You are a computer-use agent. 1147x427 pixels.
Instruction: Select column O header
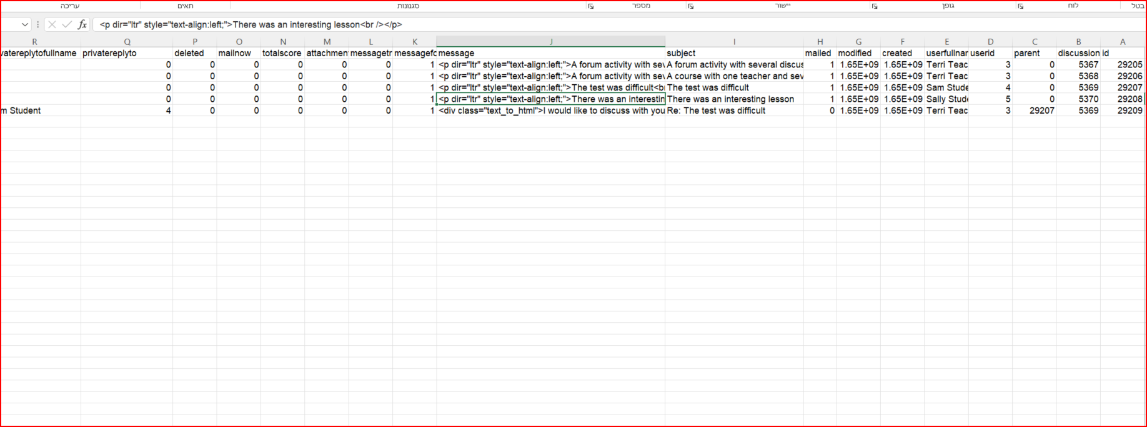239,42
